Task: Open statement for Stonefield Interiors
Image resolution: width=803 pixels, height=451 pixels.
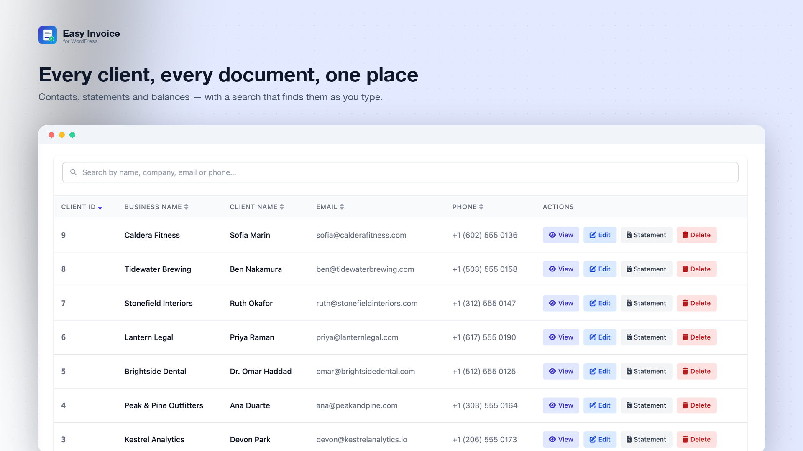Action: click(x=646, y=303)
